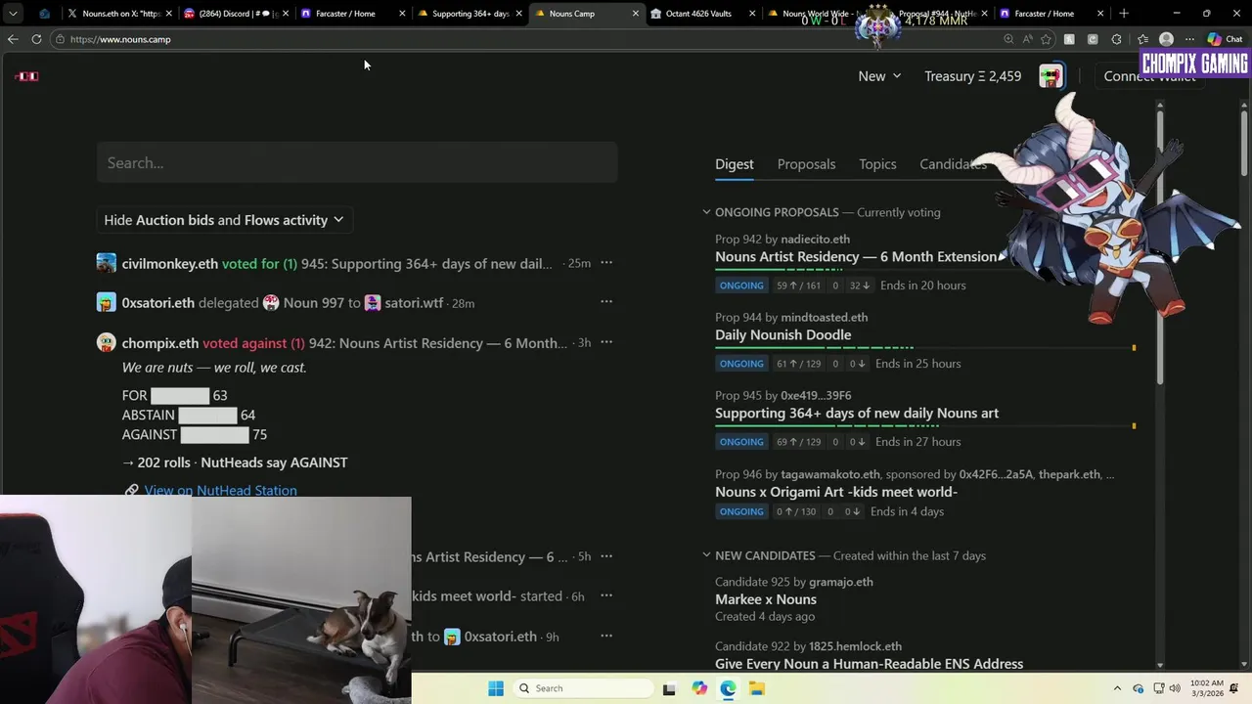Open Give Every Noun a Human-Readable ENS Address

pos(869,664)
